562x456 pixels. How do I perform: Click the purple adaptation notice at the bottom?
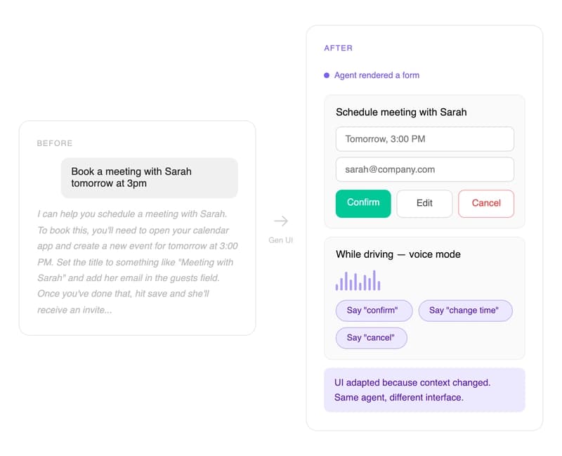[424, 391]
